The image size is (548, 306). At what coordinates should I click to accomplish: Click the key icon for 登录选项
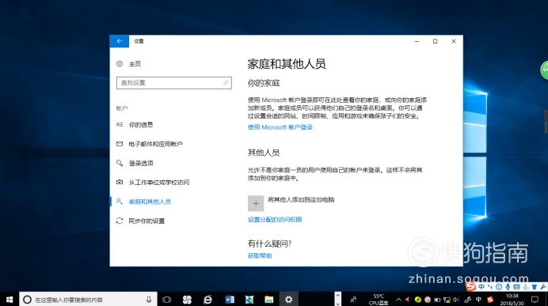(120, 163)
